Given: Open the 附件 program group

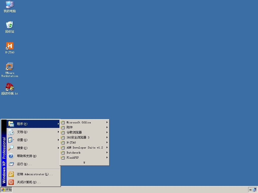Looking at the screenshot, I should [84, 127].
